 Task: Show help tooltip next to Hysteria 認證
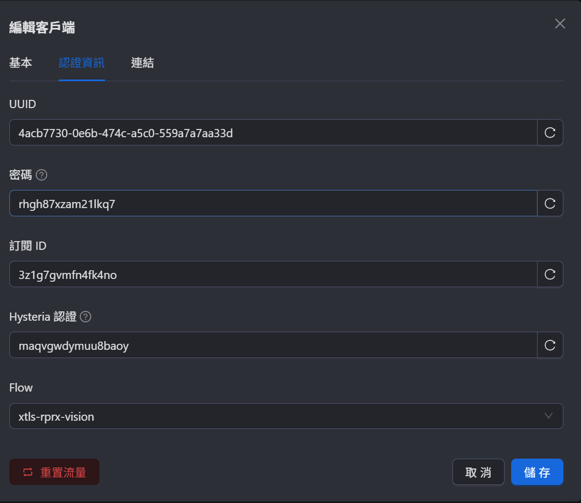86,316
